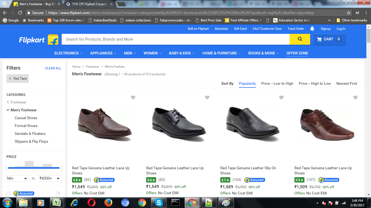371x208 pixels.
Task: Wishlist the first brown lace-up shoe
Action: tap(133, 97)
